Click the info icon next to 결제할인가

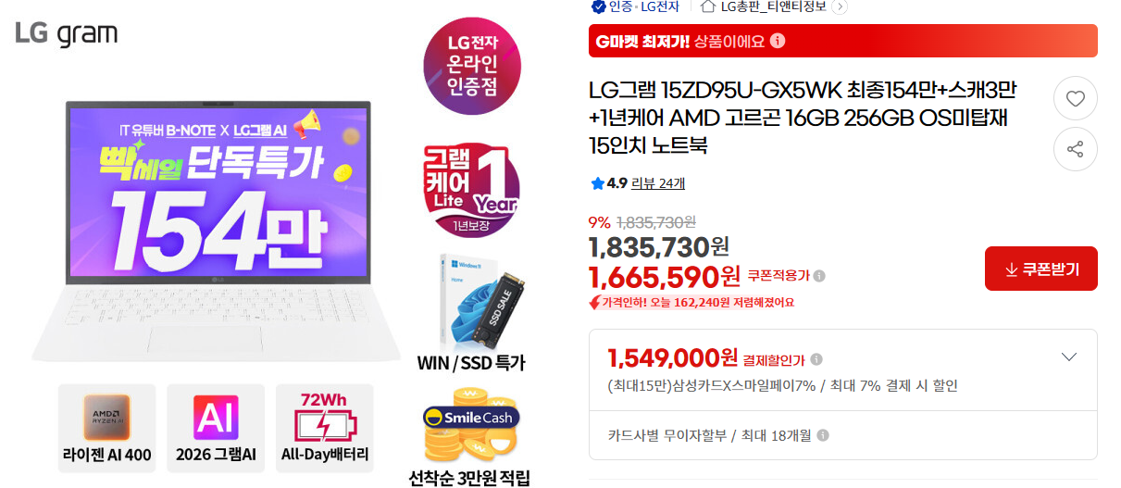pyautogui.click(x=816, y=359)
